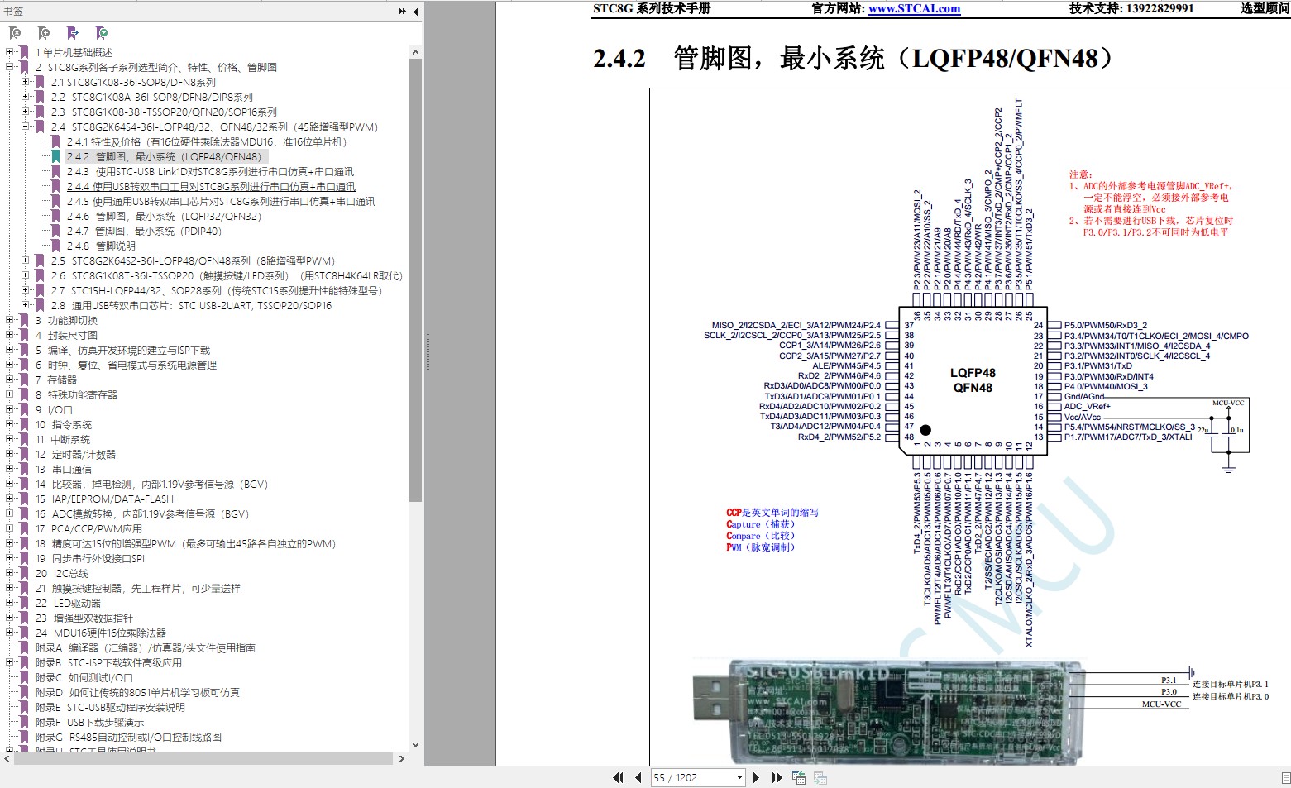This screenshot has width=1291, height=788.
Task: Expand bookmark 13 串口通信
Action: pyautogui.click(x=10, y=469)
